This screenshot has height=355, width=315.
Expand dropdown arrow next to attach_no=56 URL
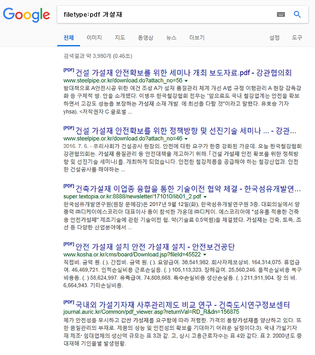[x=186, y=81]
